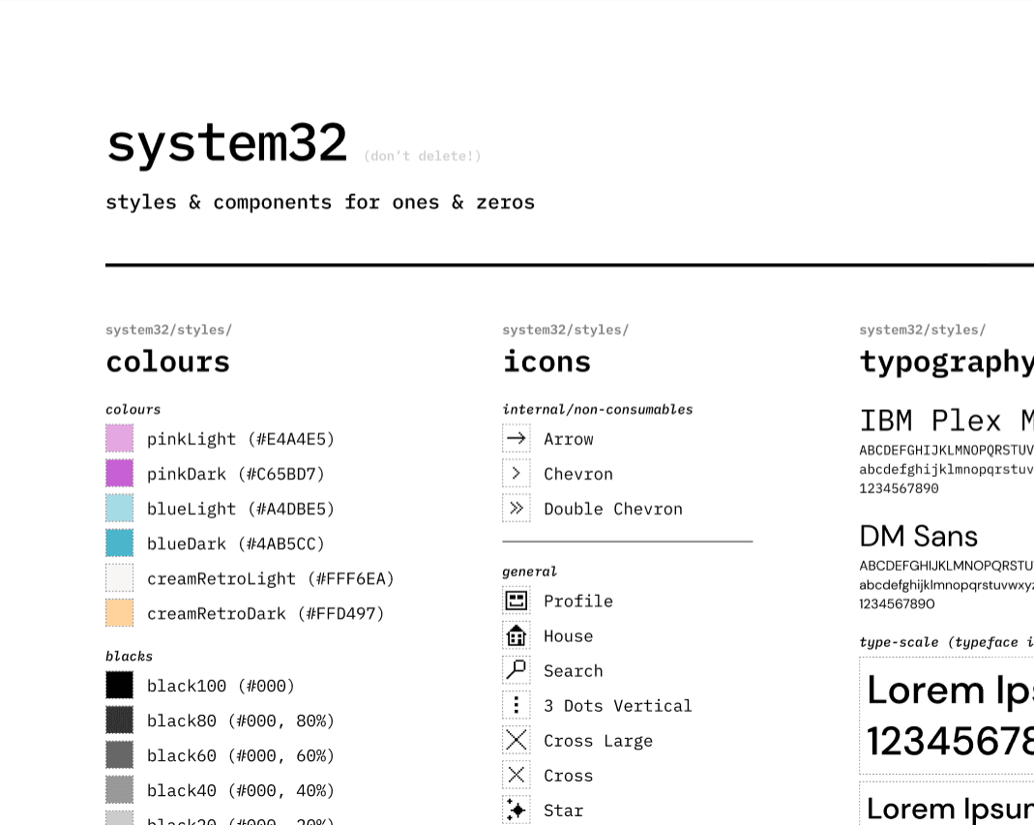Select the Cross Large icon
Image resolution: width=1034 pixels, height=825 pixels.
[517, 740]
